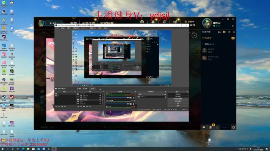Click OBS 停止录制 button
Image resolution: width=270 pixels, height=151 pixels.
coord(178,97)
